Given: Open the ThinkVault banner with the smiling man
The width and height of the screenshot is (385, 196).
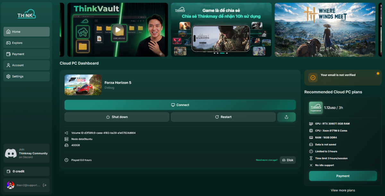Looking at the screenshot, I should [117, 30].
